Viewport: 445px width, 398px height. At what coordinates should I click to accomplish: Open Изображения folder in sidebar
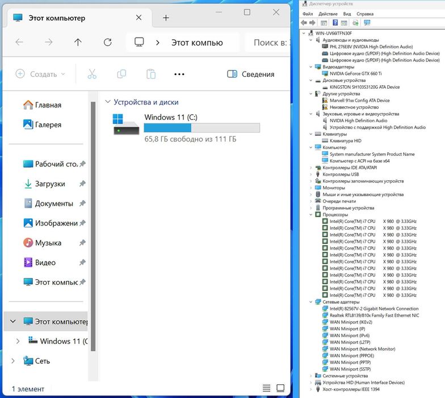(x=50, y=223)
